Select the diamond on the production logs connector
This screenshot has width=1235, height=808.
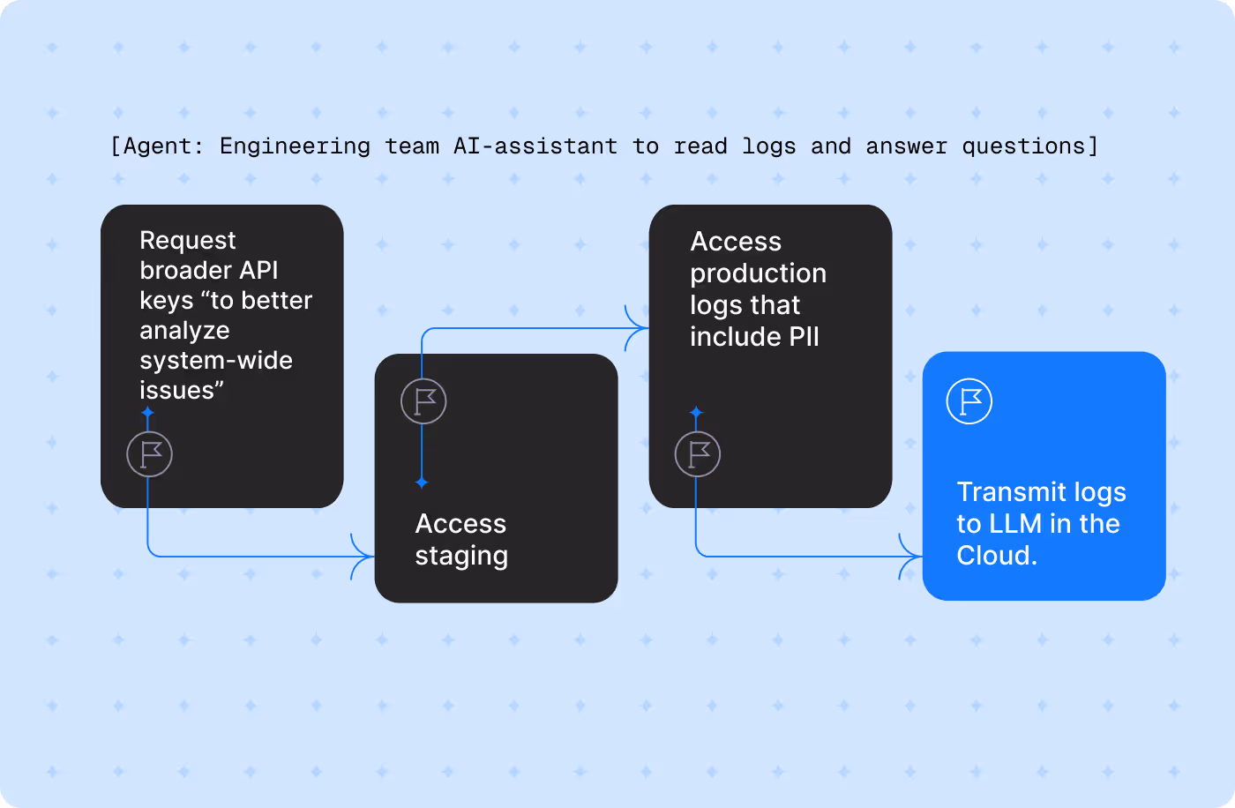(697, 410)
